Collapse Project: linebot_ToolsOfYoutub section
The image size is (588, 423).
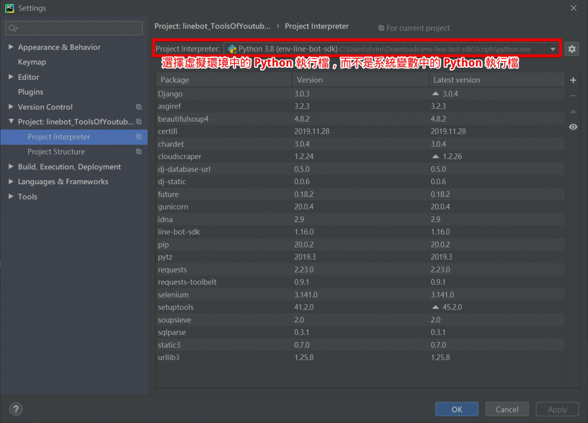[11, 122]
